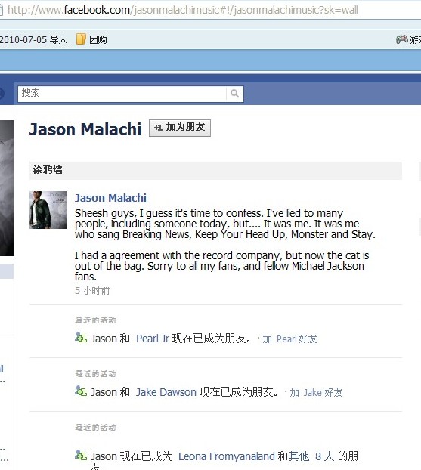Click the 8 人 other friends link
Viewport: 421px width, 470px height.
coord(324,456)
